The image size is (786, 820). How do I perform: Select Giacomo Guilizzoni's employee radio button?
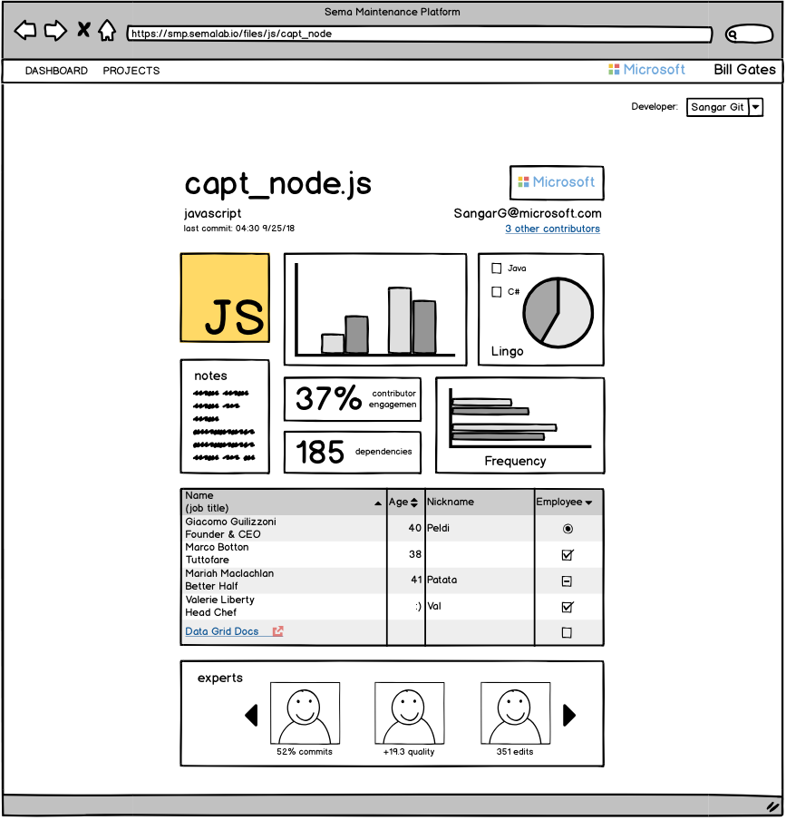point(568,529)
